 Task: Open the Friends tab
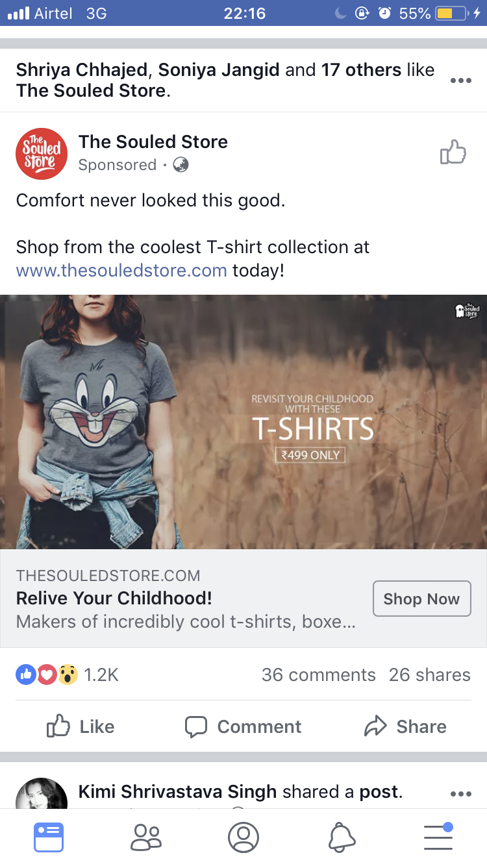tap(146, 837)
